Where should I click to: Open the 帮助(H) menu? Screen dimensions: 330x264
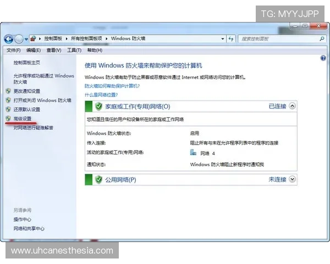click(x=95, y=50)
